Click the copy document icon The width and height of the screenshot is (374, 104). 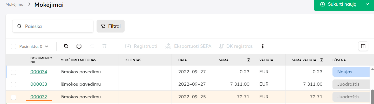point(92,46)
